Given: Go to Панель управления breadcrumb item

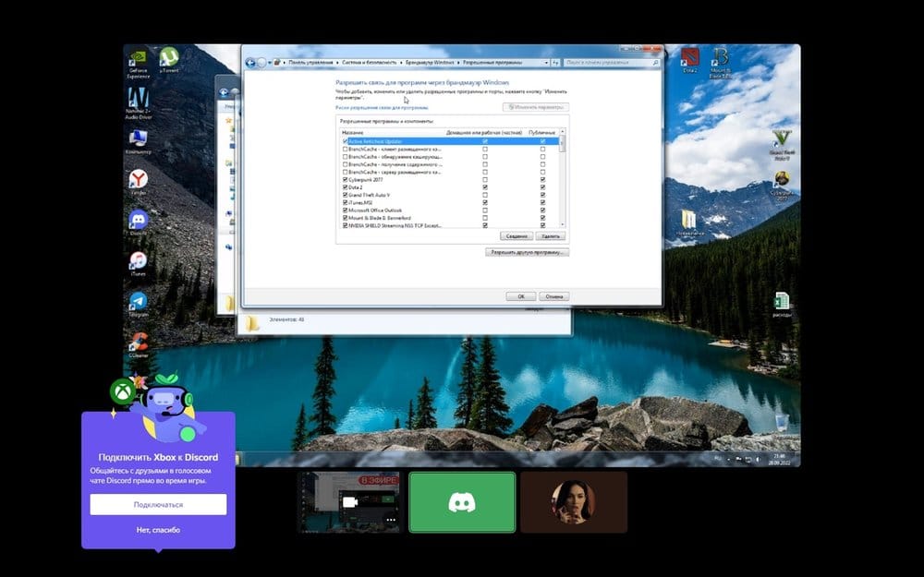Looking at the screenshot, I should point(312,62).
